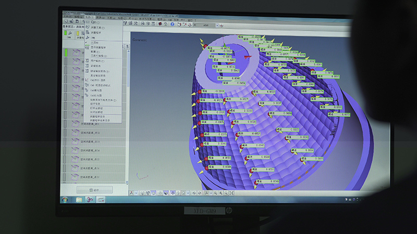Click deviation label showing 0.0050
This screenshot has height=234, width=417.
coord(219,158)
